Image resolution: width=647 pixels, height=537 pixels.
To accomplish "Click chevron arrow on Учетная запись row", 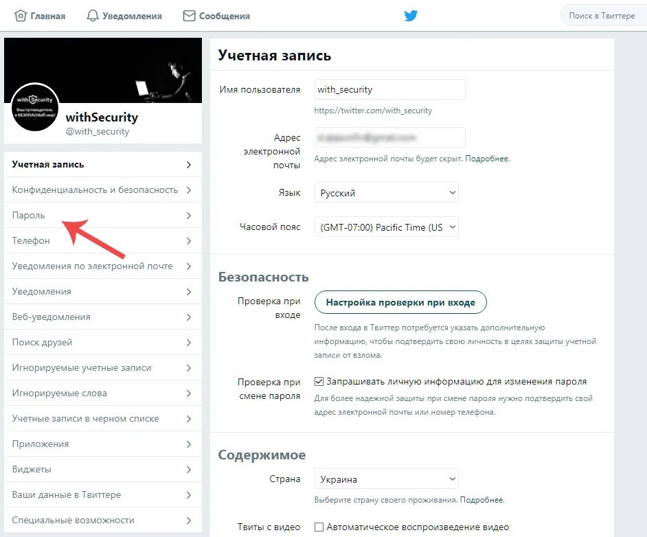I will (189, 165).
